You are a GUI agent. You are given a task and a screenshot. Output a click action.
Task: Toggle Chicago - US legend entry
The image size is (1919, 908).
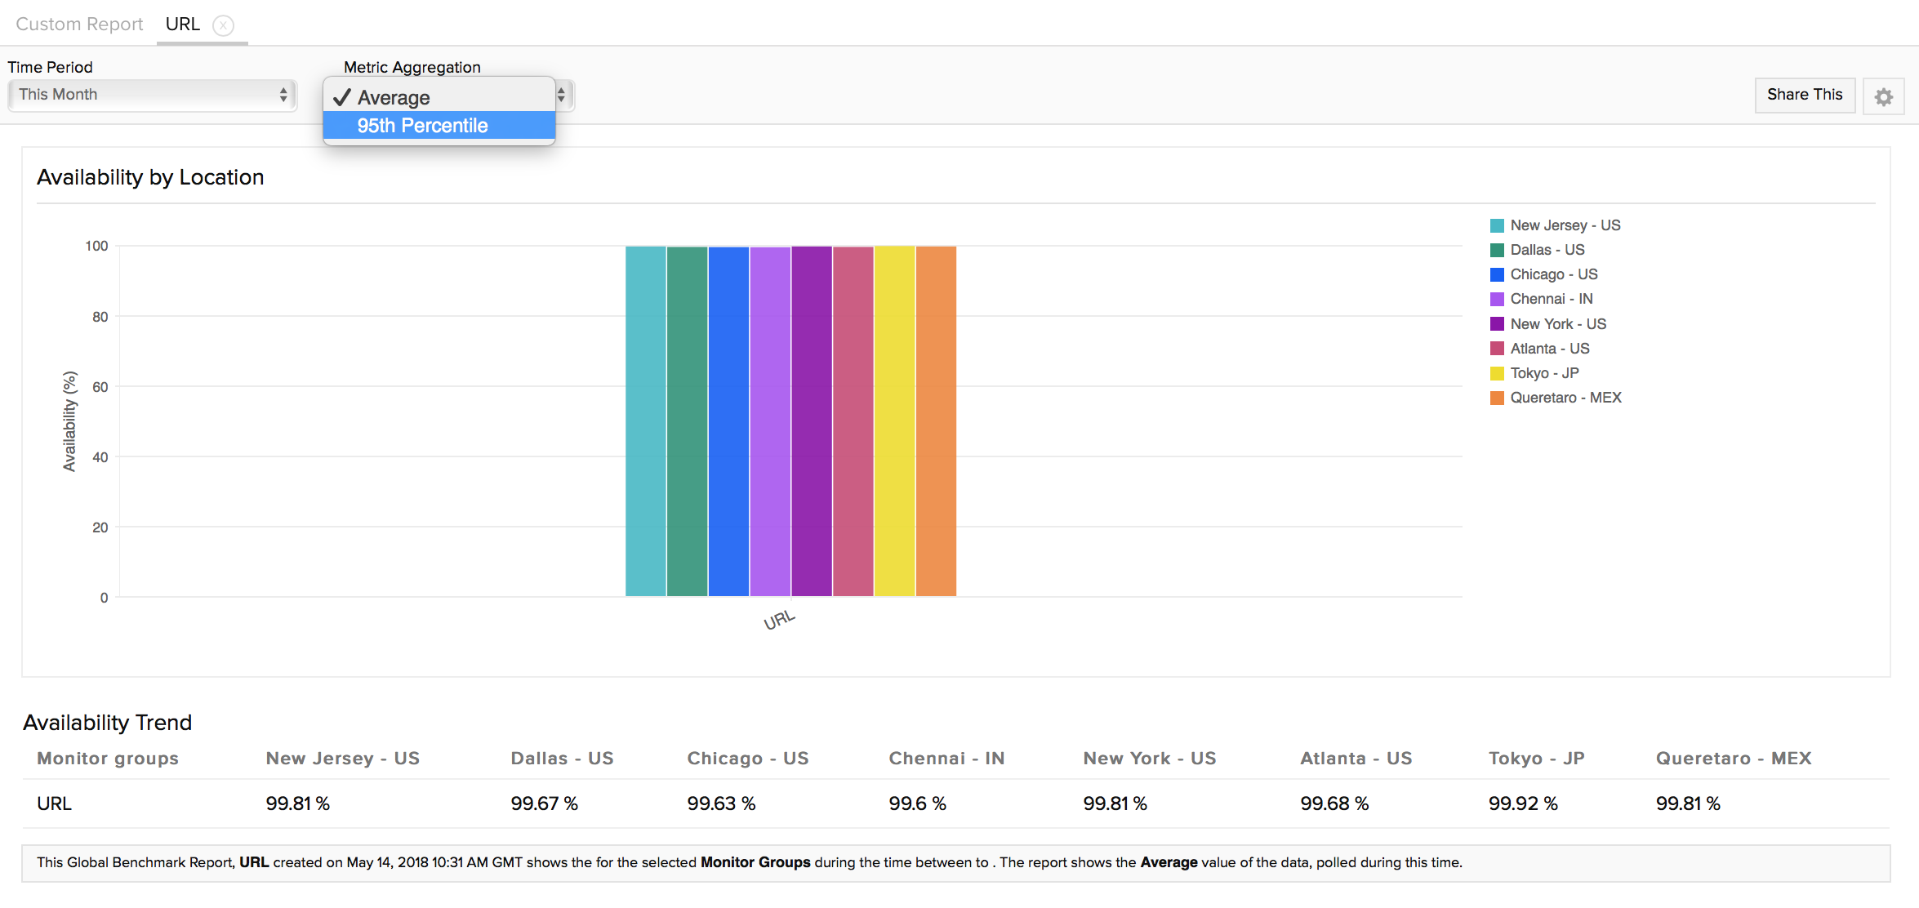[x=1553, y=274]
